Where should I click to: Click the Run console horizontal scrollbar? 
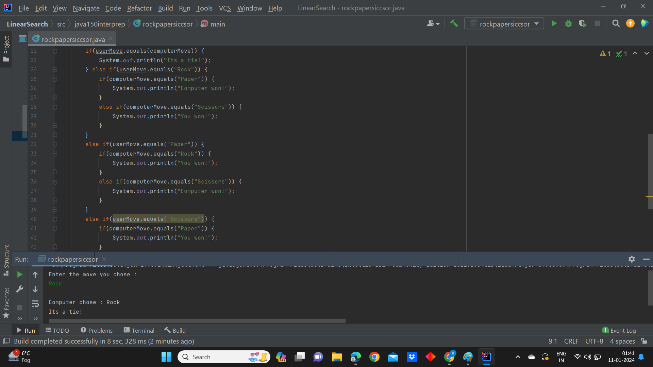(197, 321)
